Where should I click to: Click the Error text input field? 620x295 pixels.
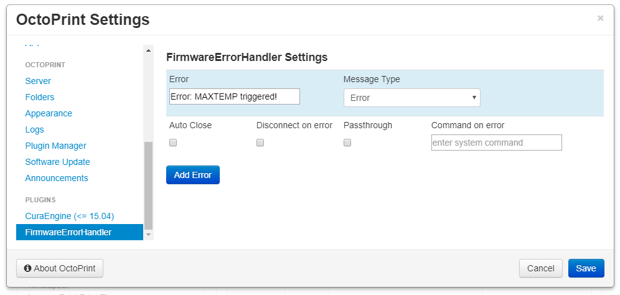click(x=235, y=96)
